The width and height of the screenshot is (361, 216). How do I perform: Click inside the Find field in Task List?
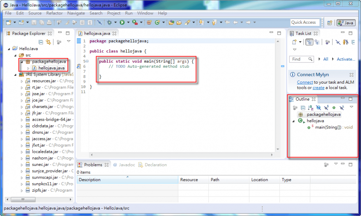click(300, 59)
